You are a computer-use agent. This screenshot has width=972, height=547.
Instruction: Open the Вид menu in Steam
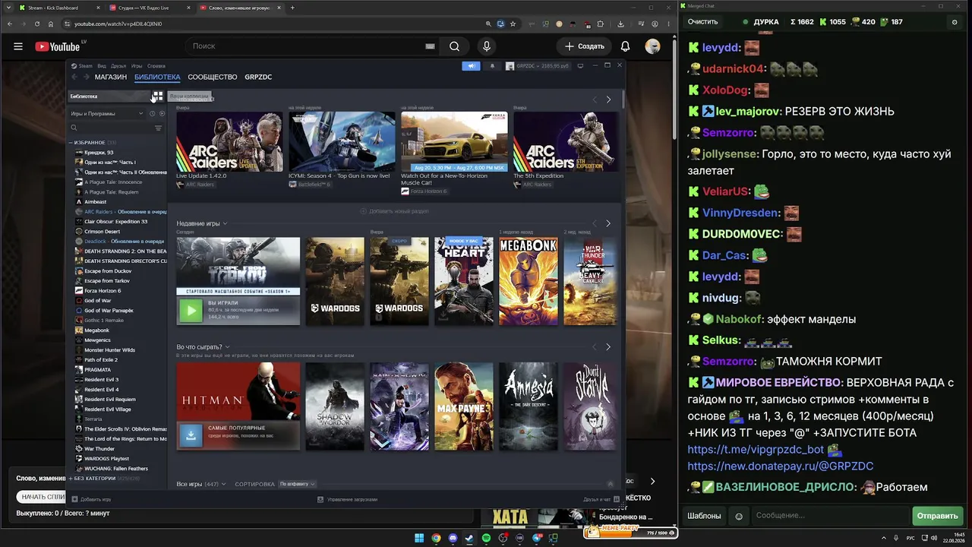point(102,66)
